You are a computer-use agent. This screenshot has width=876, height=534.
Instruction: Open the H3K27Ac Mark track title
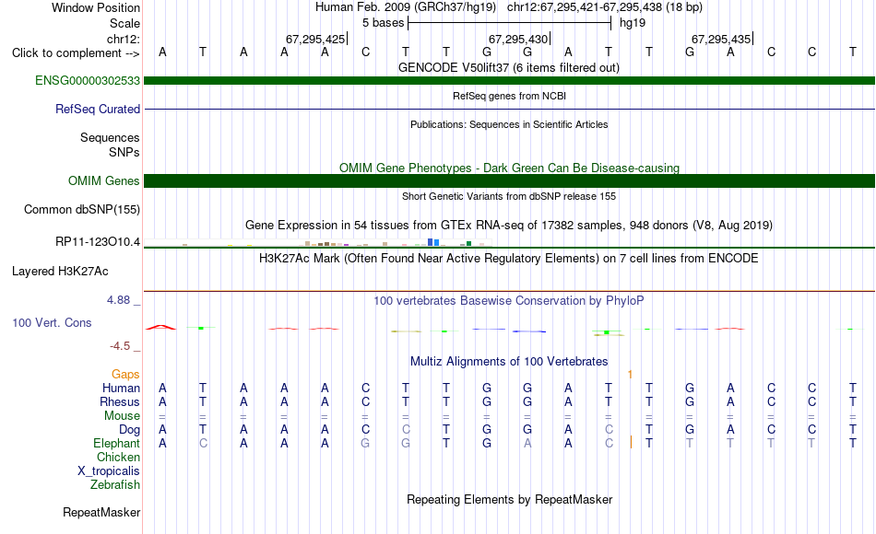tap(509, 259)
